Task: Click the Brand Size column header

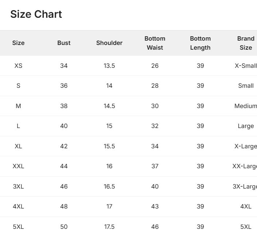Action: tap(246, 43)
